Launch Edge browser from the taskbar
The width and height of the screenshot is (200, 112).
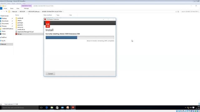[x=47, y=108]
